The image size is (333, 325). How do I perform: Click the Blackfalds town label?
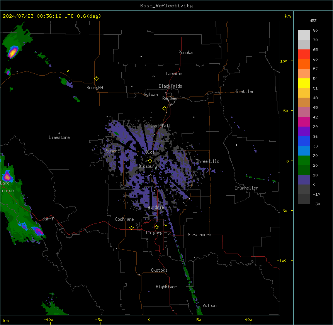coord(170,86)
